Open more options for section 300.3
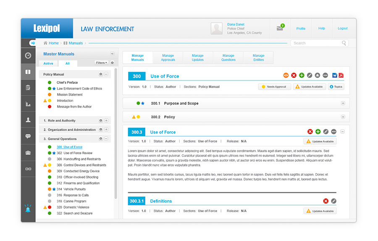378x241 pixels. point(333,132)
